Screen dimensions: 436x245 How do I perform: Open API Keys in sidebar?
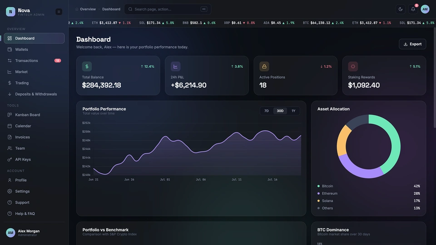point(34,159)
